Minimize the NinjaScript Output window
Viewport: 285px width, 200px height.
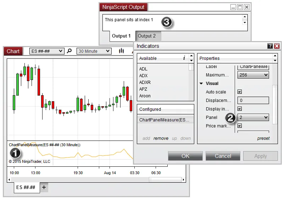(x=233, y=7)
